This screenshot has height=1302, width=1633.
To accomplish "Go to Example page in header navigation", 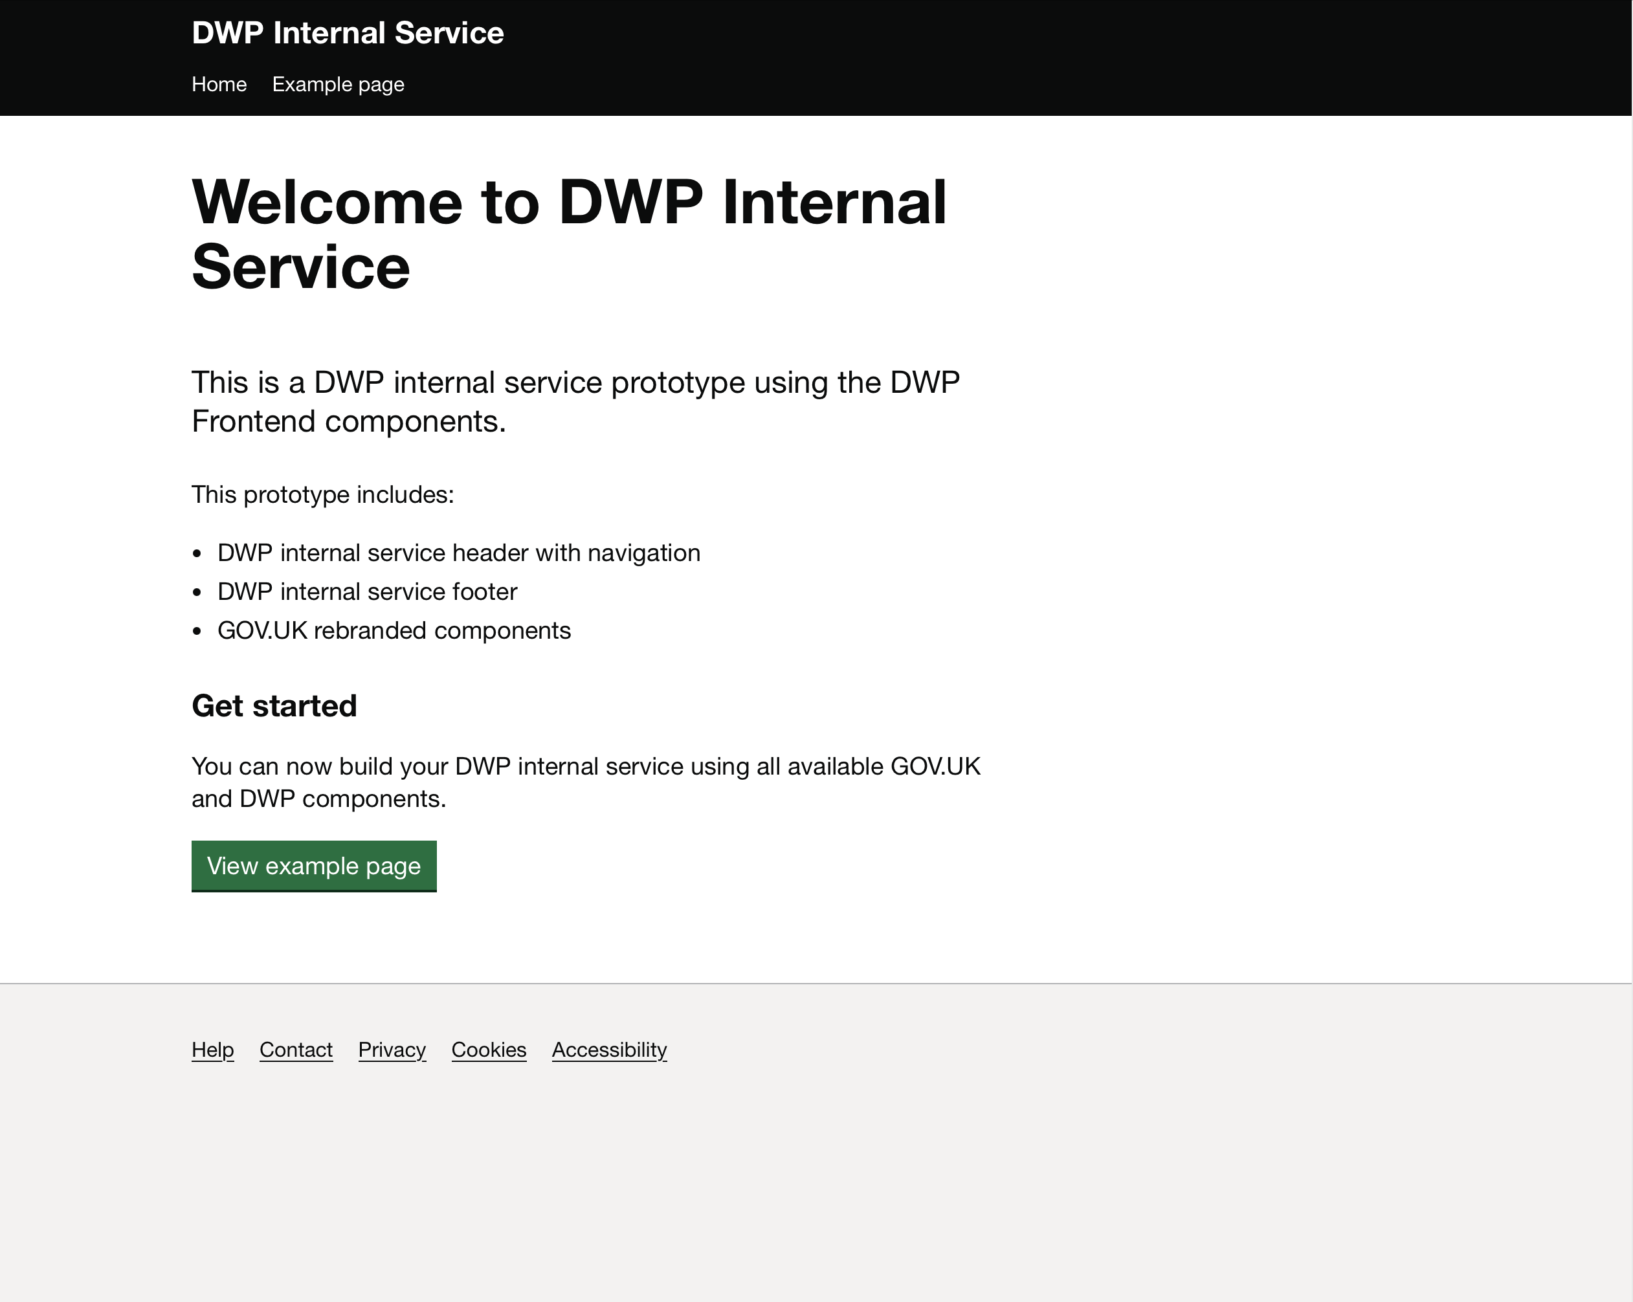I will (x=338, y=84).
